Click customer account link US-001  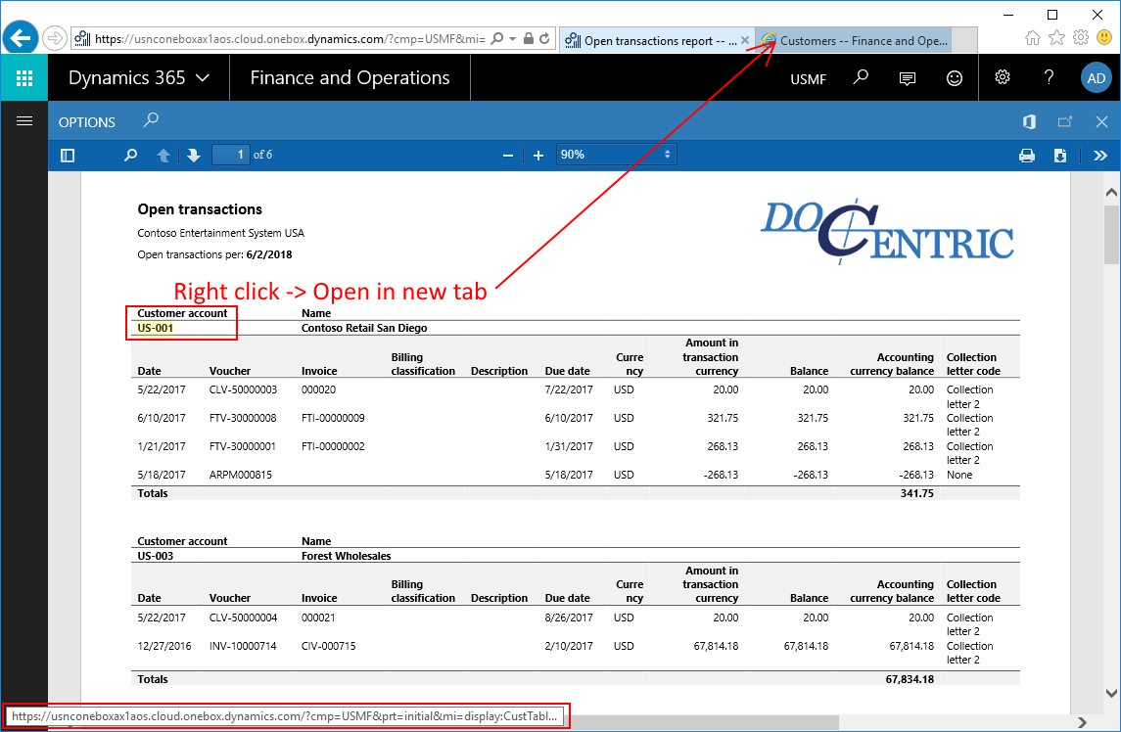tap(155, 328)
